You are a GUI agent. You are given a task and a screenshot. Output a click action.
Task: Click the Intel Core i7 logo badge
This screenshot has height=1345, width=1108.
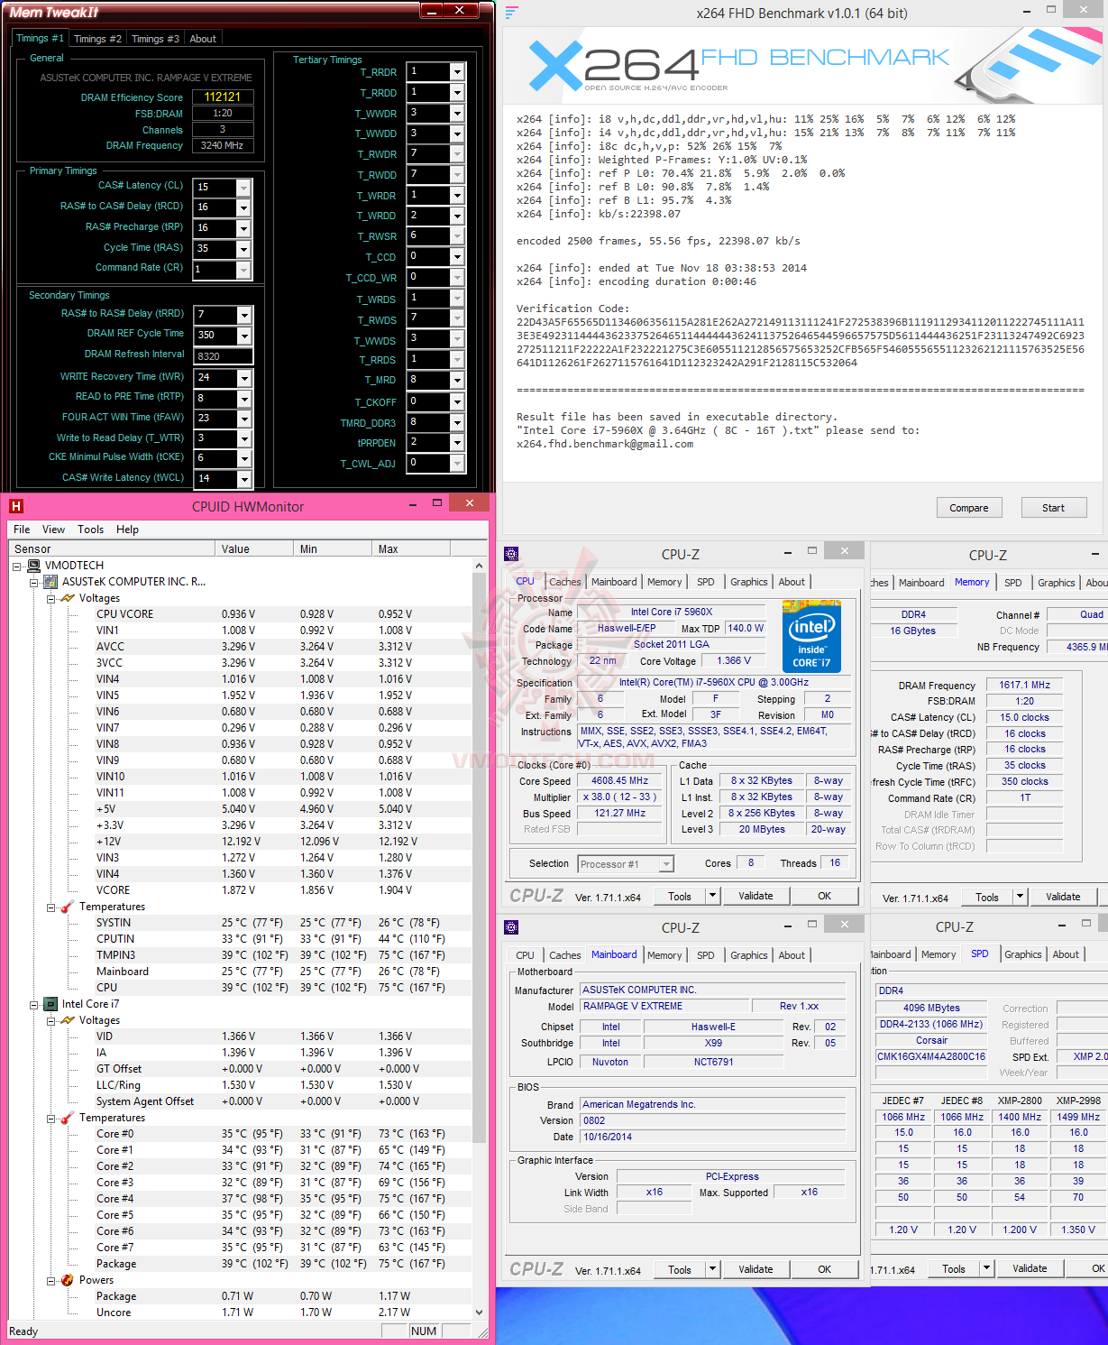(x=811, y=637)
